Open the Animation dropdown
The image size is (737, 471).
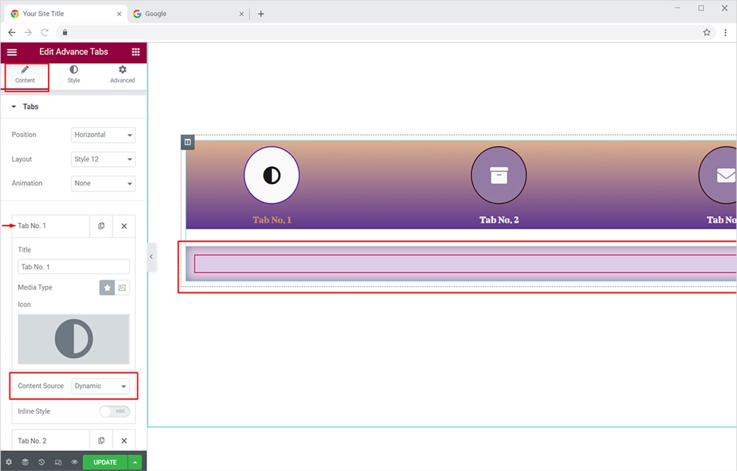103,183
